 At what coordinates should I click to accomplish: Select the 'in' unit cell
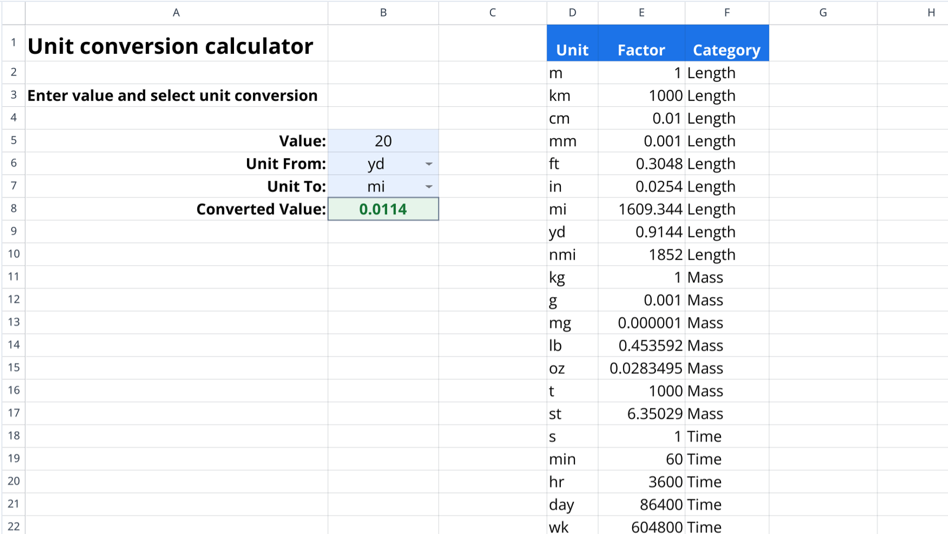click(572, 186)
